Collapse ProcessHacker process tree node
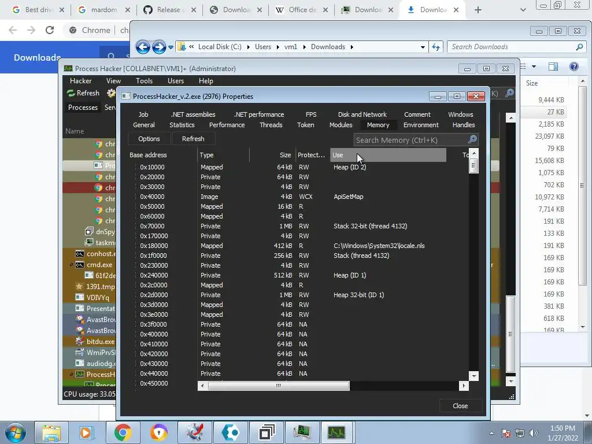 pos(71,374)
